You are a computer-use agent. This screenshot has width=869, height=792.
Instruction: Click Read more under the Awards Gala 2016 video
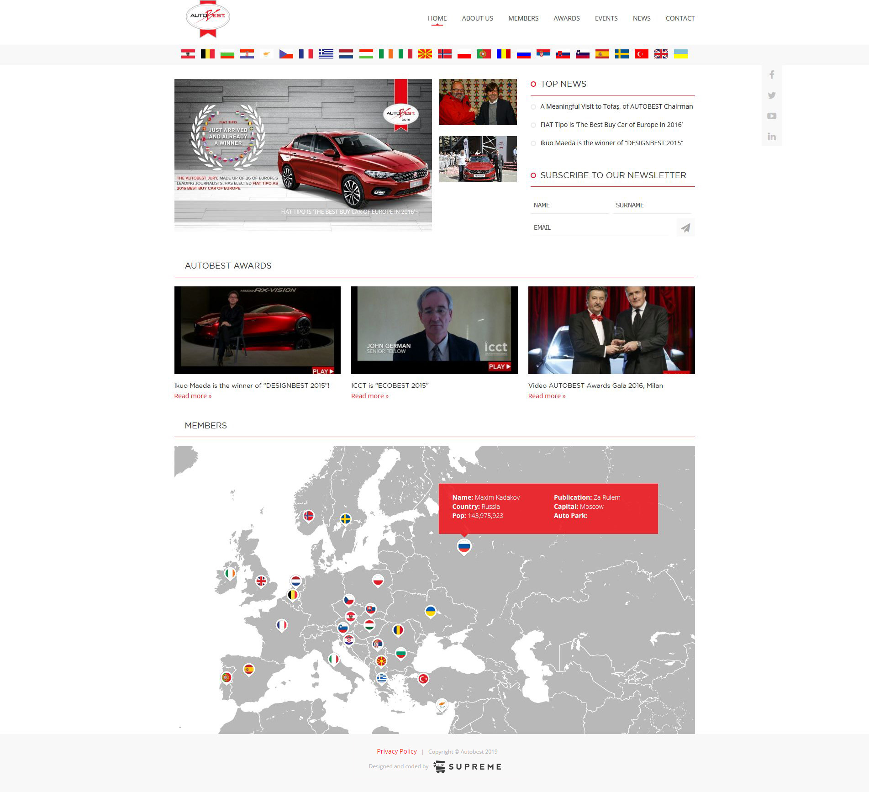pyautogui.click(x=547, y=396)
